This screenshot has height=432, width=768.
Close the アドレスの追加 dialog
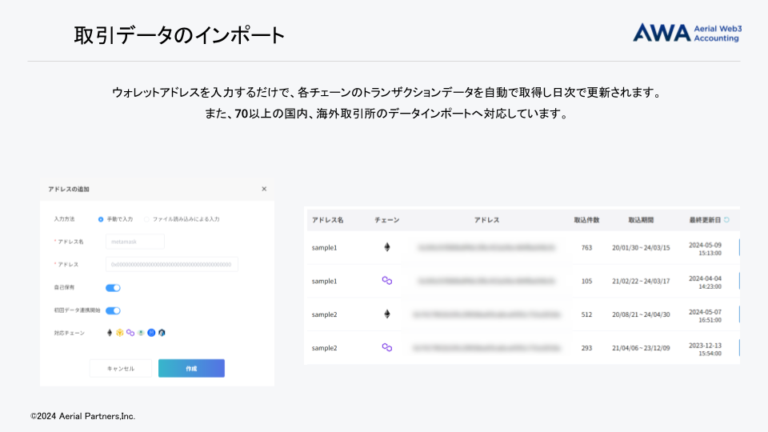[x=264, y=190]
